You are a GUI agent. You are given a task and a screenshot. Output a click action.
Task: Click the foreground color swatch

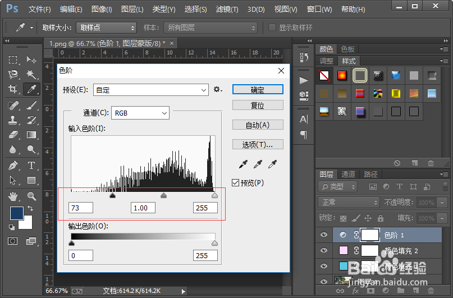17,213
